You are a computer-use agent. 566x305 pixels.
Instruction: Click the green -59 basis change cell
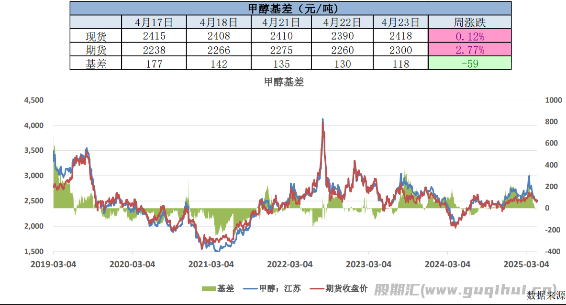tap(469, 63)
